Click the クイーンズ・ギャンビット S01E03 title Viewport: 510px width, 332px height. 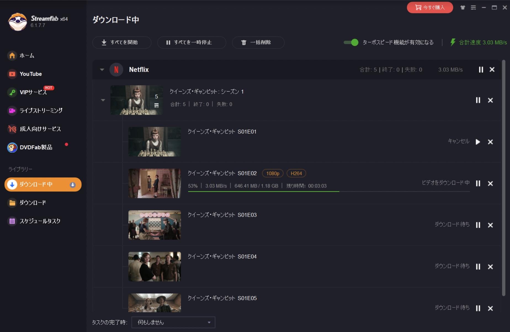(222, 215)
